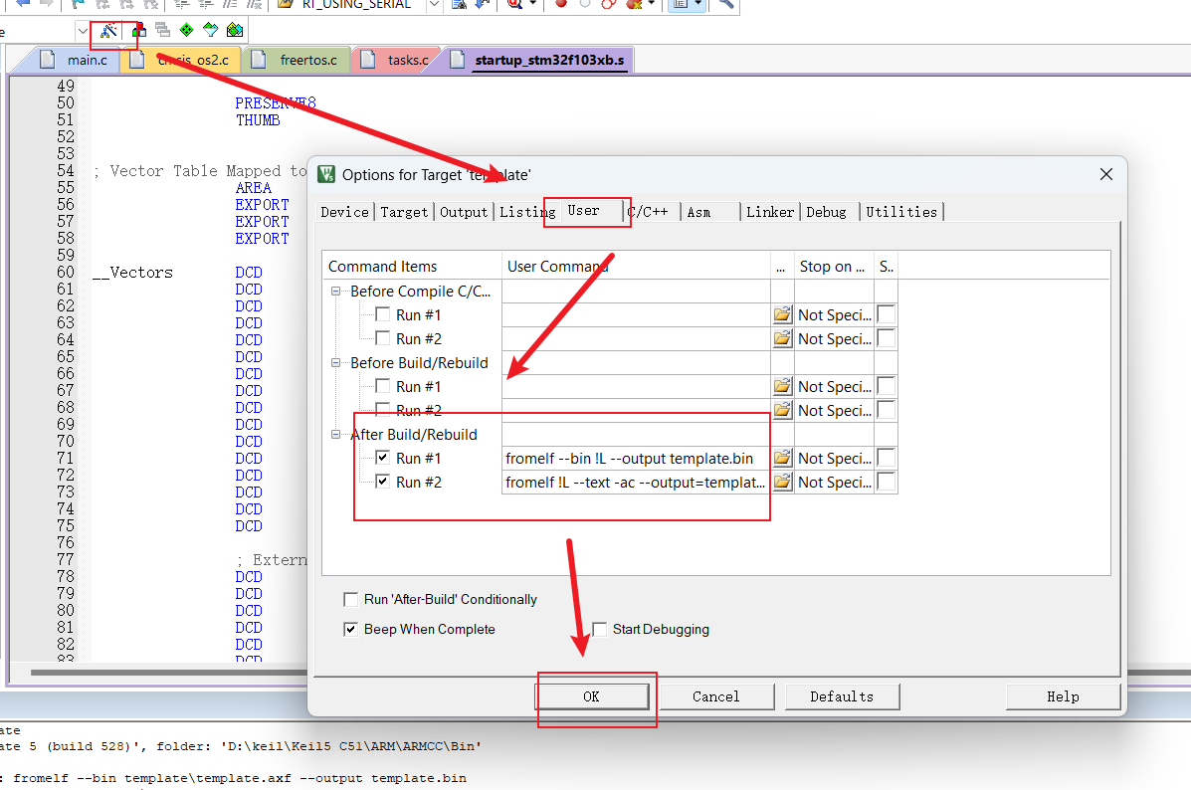Switch to the Target tab

pos(404,212)
